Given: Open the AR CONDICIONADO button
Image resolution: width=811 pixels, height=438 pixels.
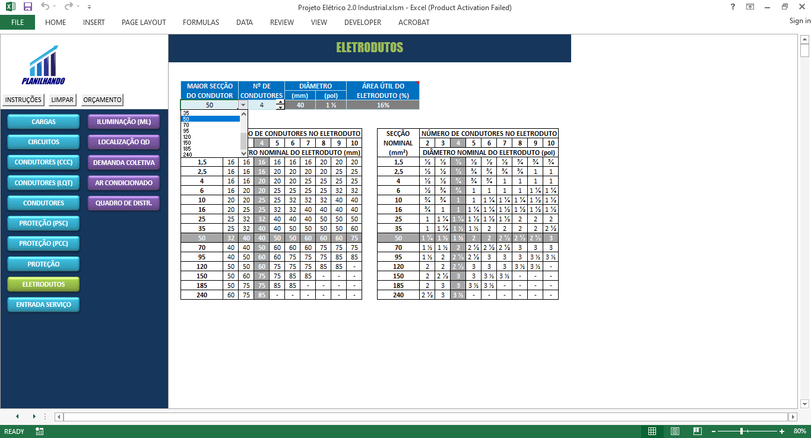Looking at the screenshot, I should [124, 183].
